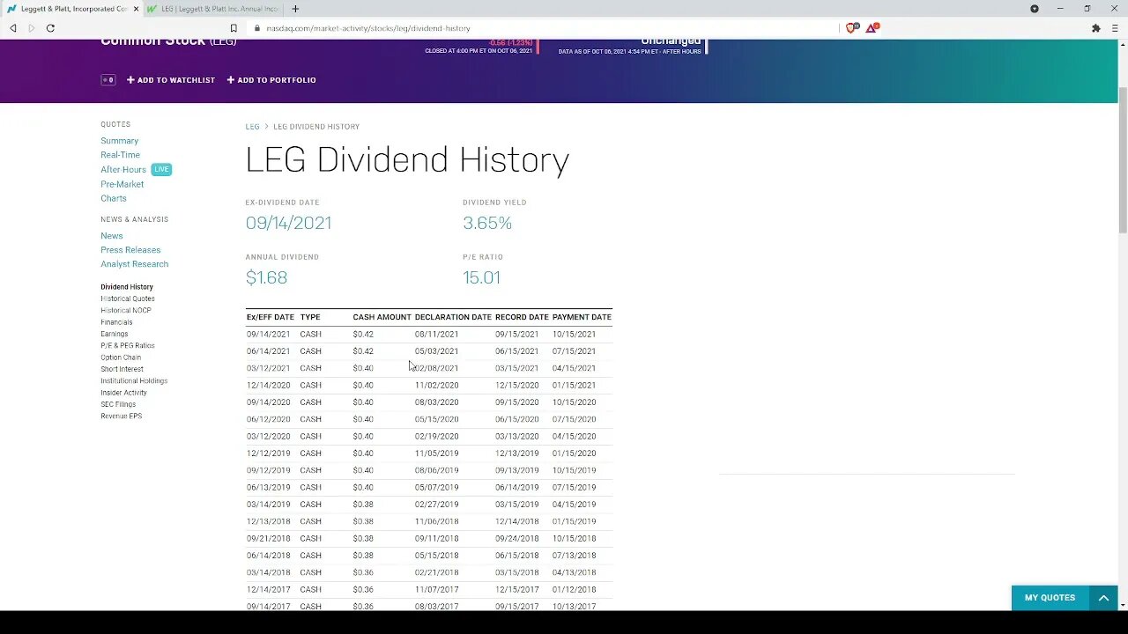Click the site padlock icon in address bar

[257, 28]
